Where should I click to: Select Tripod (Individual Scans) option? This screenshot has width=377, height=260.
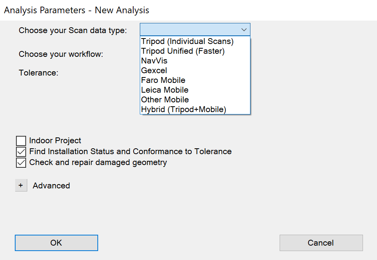pos(187,41)
